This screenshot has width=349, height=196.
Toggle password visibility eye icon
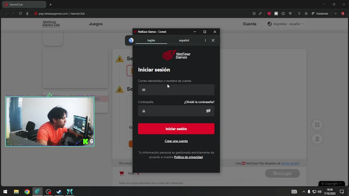(208, 111)
